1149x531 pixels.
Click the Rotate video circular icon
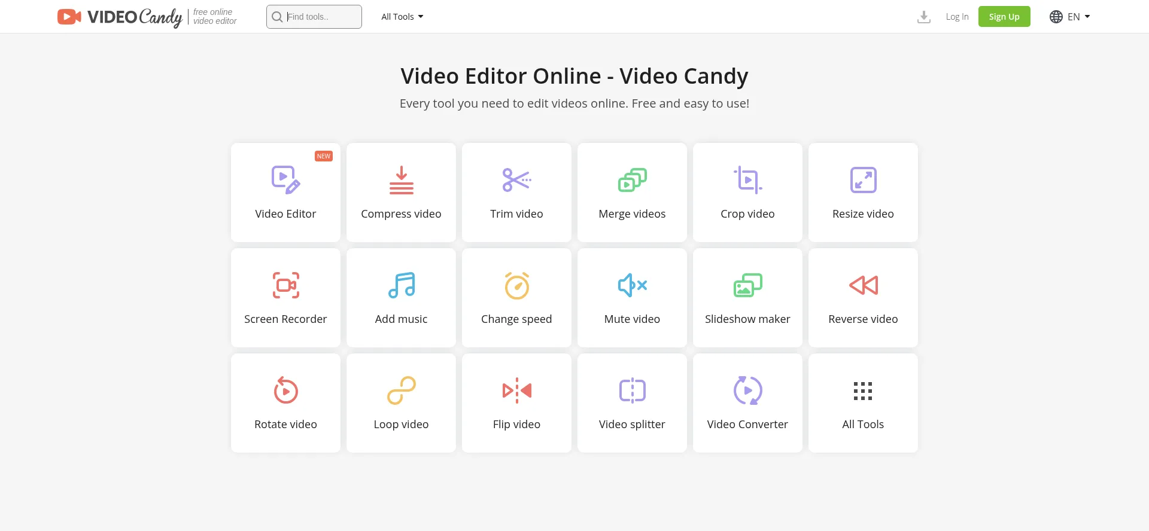point(285,390)
